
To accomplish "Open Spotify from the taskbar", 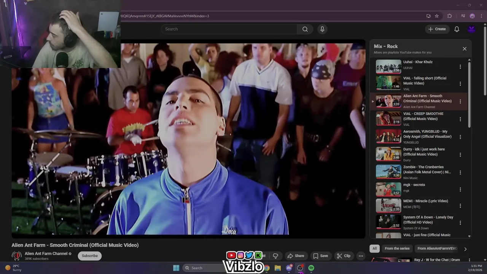I will pyautogui.click(x=311, y=268).
